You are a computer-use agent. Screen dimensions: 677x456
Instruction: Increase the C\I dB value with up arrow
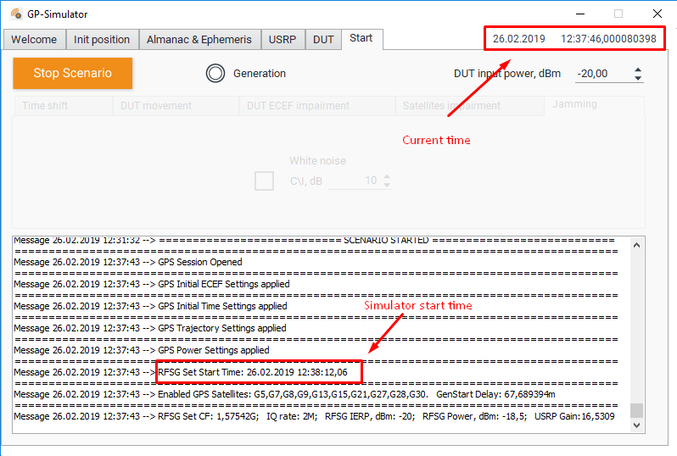pos(387,177)
